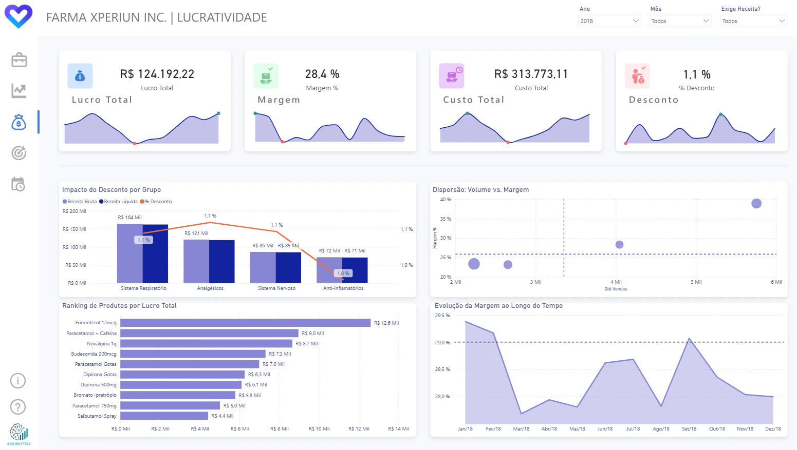Click the Salbutamol Spray bar
Image resolution: width=797 pixels, height=450 pixels.
click(x=164, y=416)
